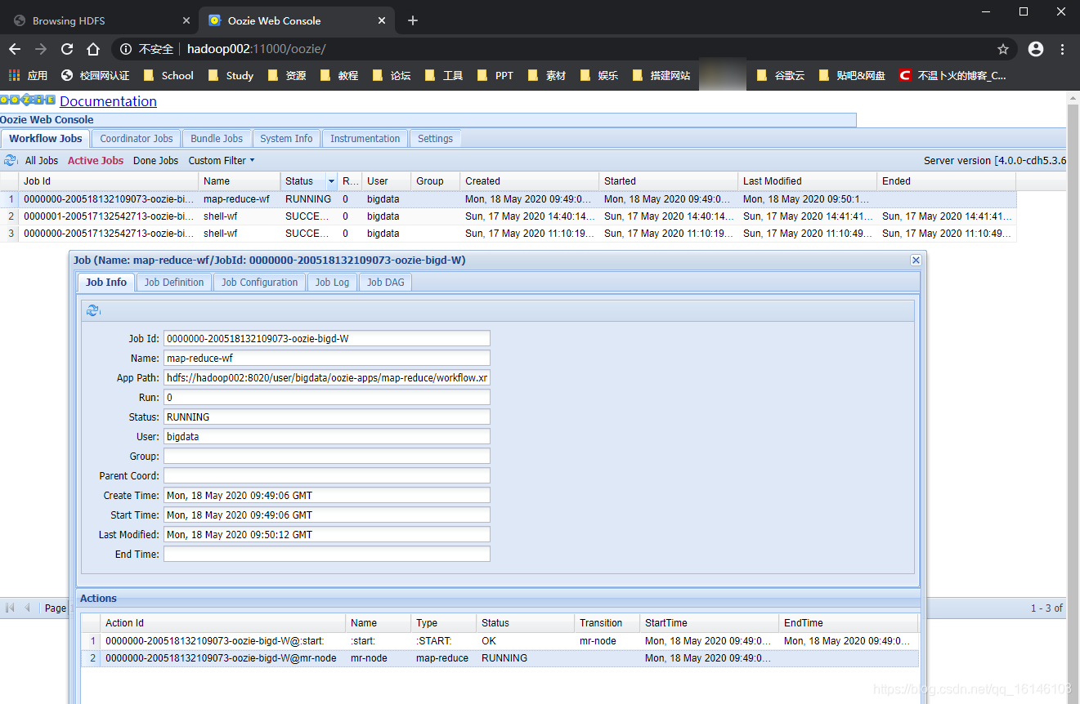
Task: Close the Job details dialog
Action: click(x=916, y=260)
